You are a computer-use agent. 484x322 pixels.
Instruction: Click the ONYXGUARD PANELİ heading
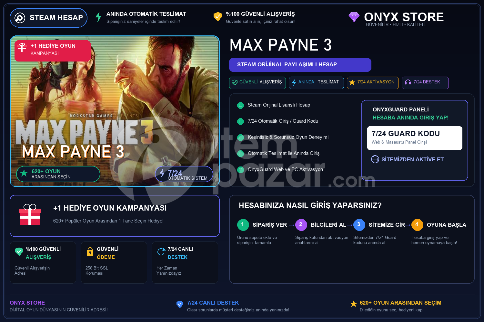(x=401, y=109)
